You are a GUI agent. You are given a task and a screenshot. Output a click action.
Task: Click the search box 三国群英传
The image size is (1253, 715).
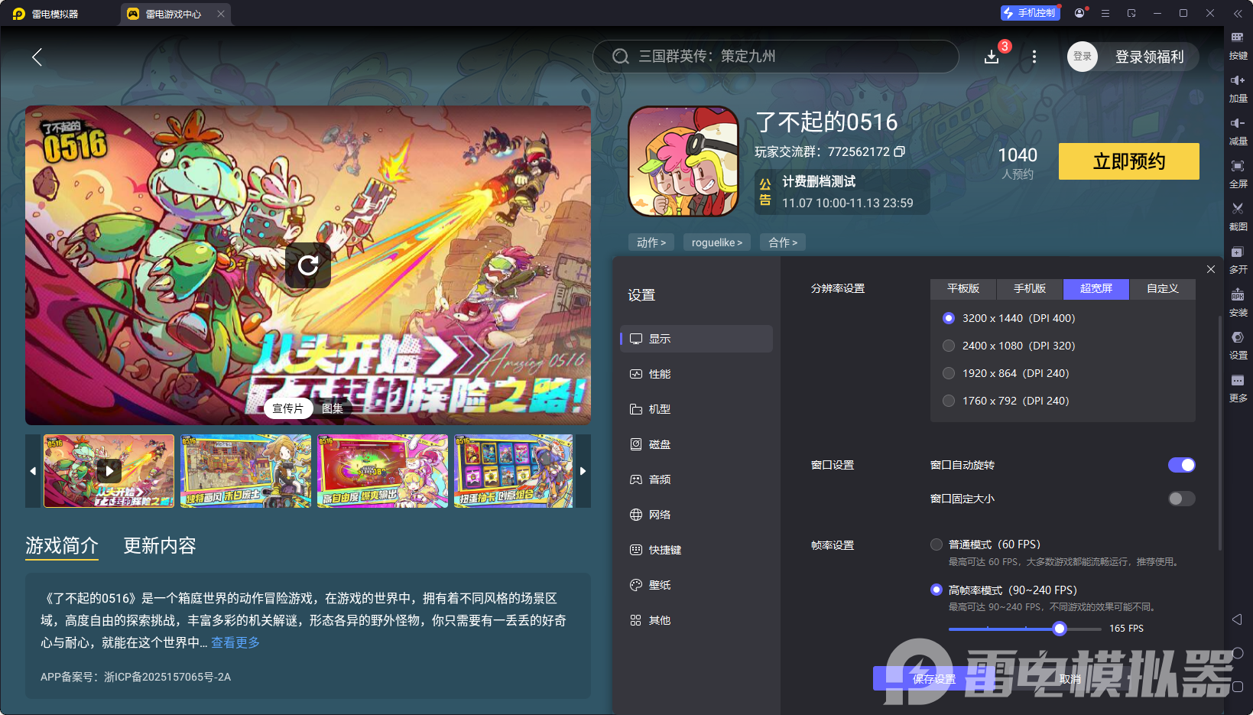(x=776, y=57)
